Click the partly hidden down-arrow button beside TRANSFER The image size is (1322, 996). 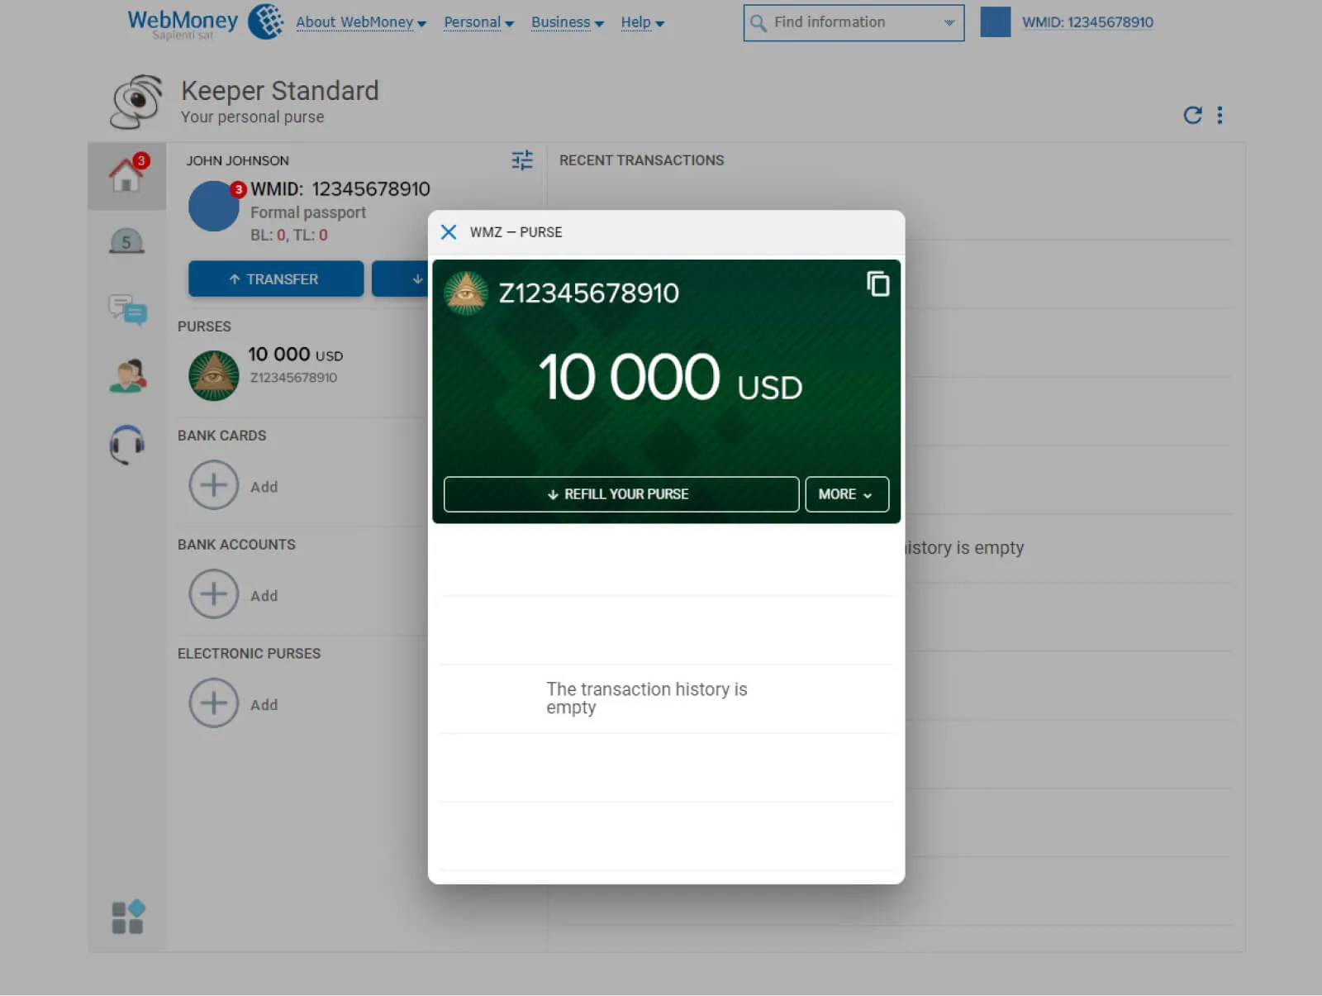click(x=401, y=279)
